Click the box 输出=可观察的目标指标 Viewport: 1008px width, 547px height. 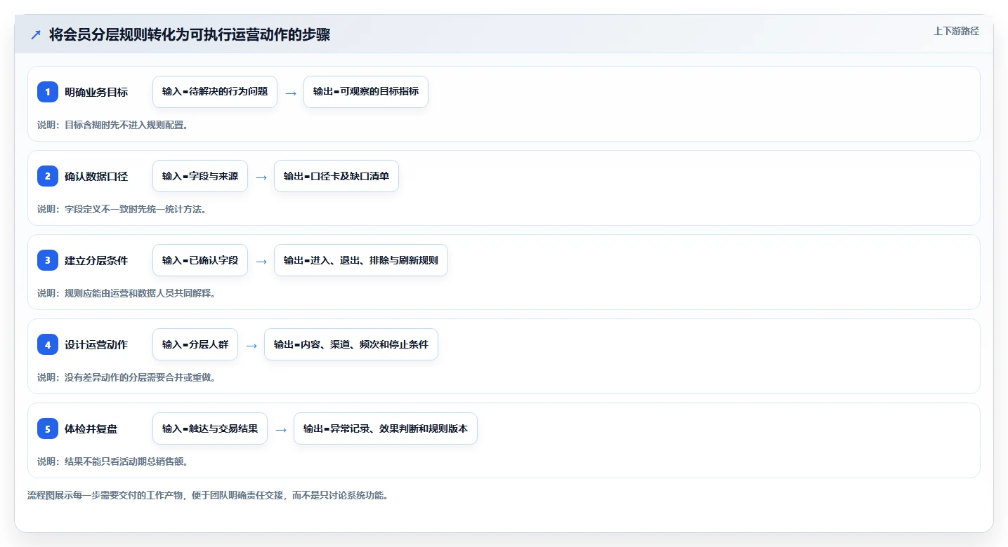tap(366, 92)
